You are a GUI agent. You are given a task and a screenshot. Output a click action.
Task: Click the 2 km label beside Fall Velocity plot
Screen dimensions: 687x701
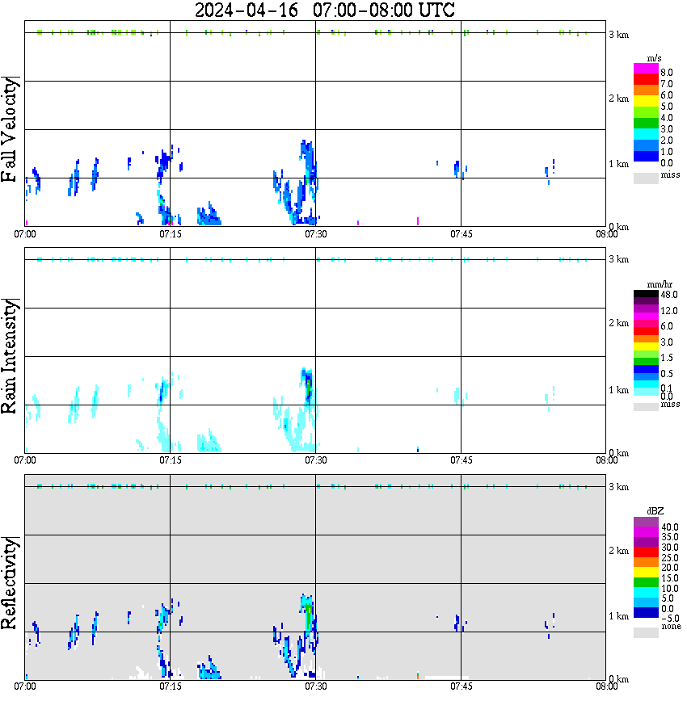pos(619,99)
